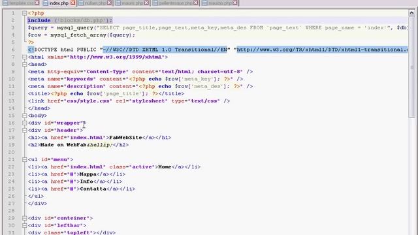
Task: Click 'Home' link text on line 22
Action: [x=165, y=167]
